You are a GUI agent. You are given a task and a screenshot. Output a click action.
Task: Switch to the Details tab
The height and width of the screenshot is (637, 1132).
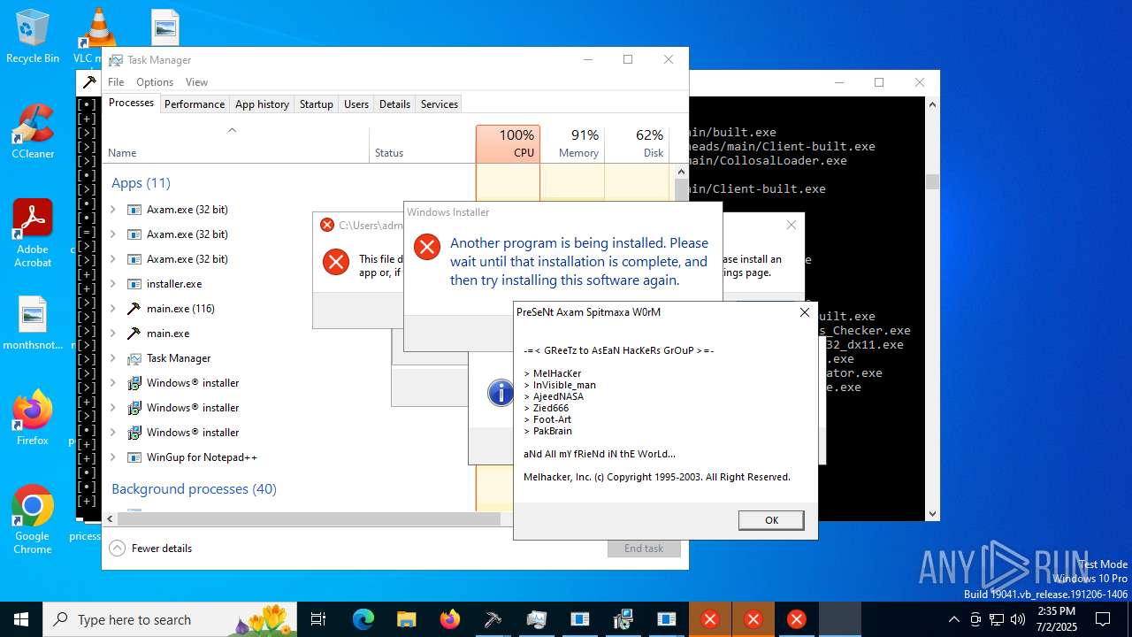pyautogui.click(x=394, y=104)
